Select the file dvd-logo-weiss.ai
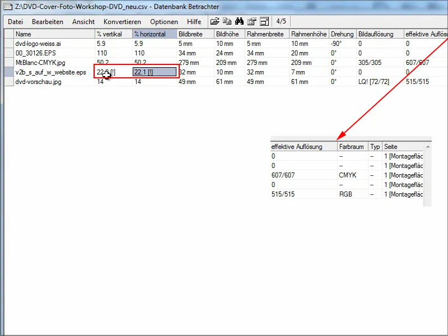This screenshot has width=448, height=336. (38, 44)
